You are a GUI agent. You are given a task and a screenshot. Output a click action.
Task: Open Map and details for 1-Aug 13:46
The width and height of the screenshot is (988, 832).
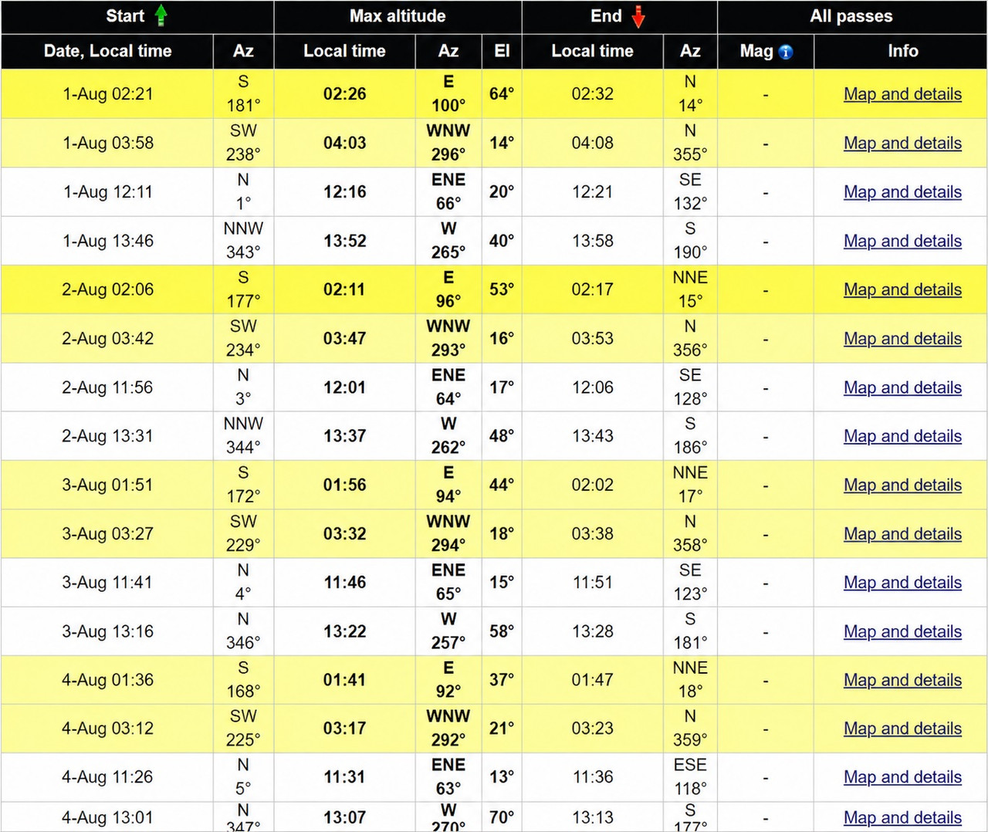tap(902, 242)
